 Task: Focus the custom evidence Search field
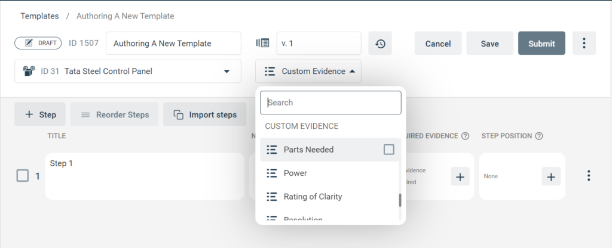(331, 103)
